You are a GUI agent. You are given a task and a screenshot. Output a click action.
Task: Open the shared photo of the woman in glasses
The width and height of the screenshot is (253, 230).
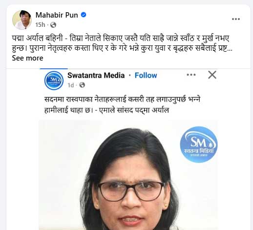click(128, 175)
